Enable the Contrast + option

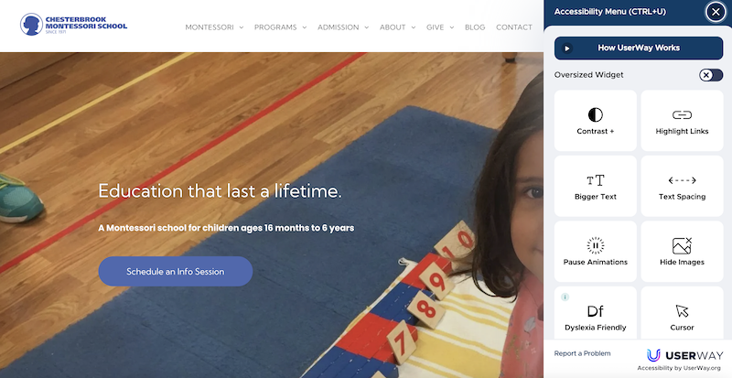click(596, 121)
